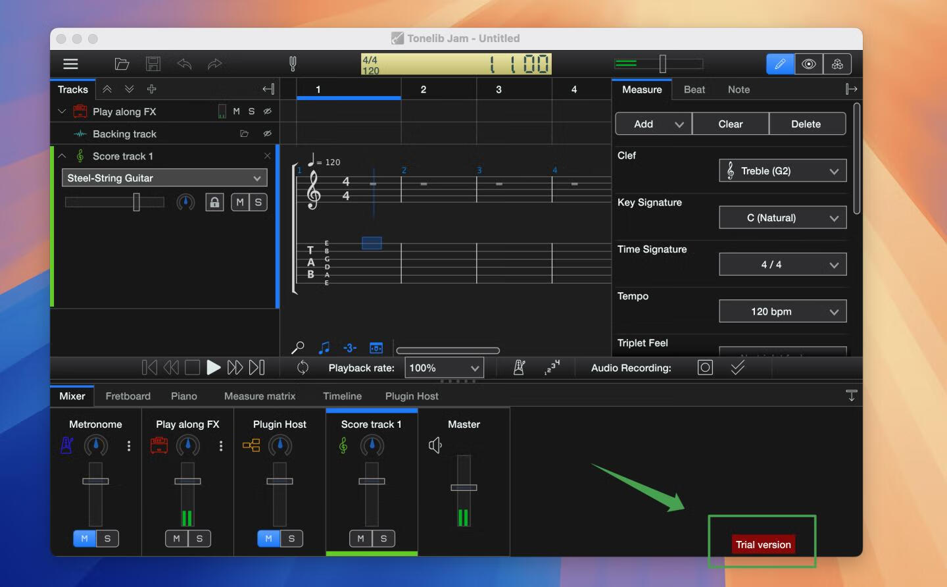
Task: Activate the pencil edit mode
Action: click(780, 64)
